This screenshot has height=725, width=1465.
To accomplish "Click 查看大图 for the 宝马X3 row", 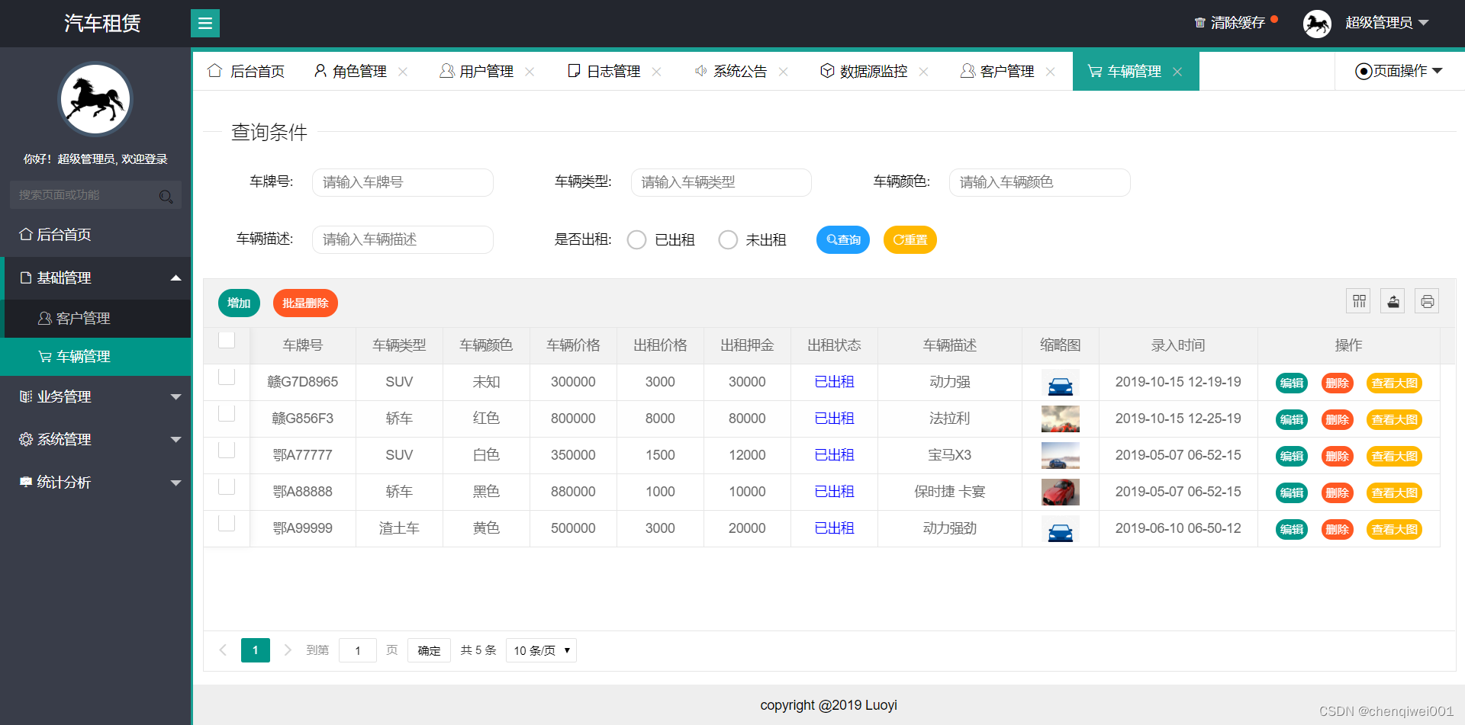I will [1394, 456].
